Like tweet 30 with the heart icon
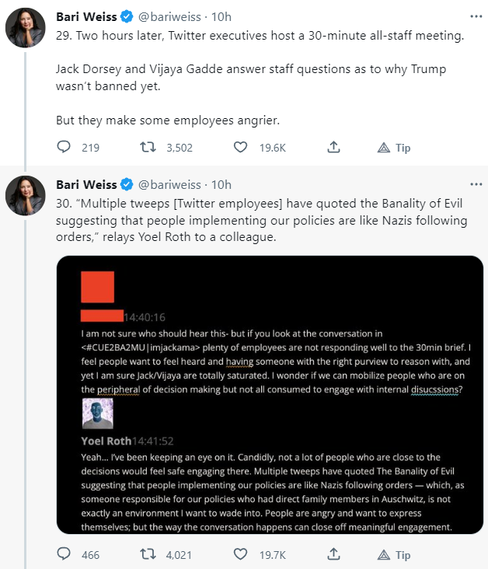Viewport: 488px width, 569px height. point(241,554)
